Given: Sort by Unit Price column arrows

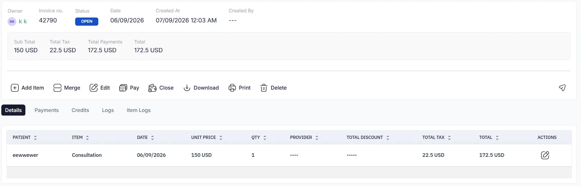Looking at the screenshot, I should (221, 138).
